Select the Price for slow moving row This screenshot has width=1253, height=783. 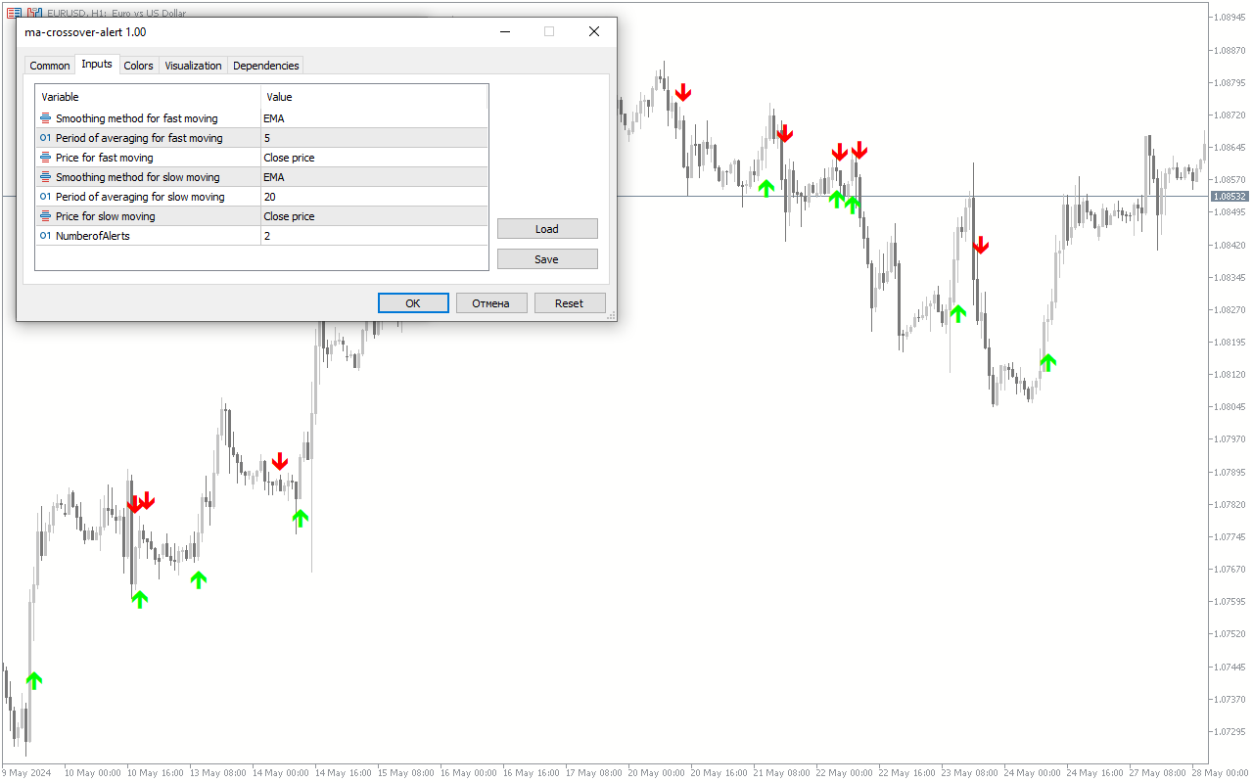click(x=261, y=216)
